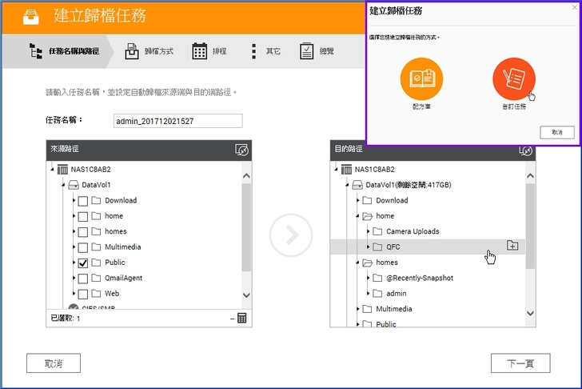Uncheck the Public folder checkbox
Viewport: 582px width, 389px height.
83,263
